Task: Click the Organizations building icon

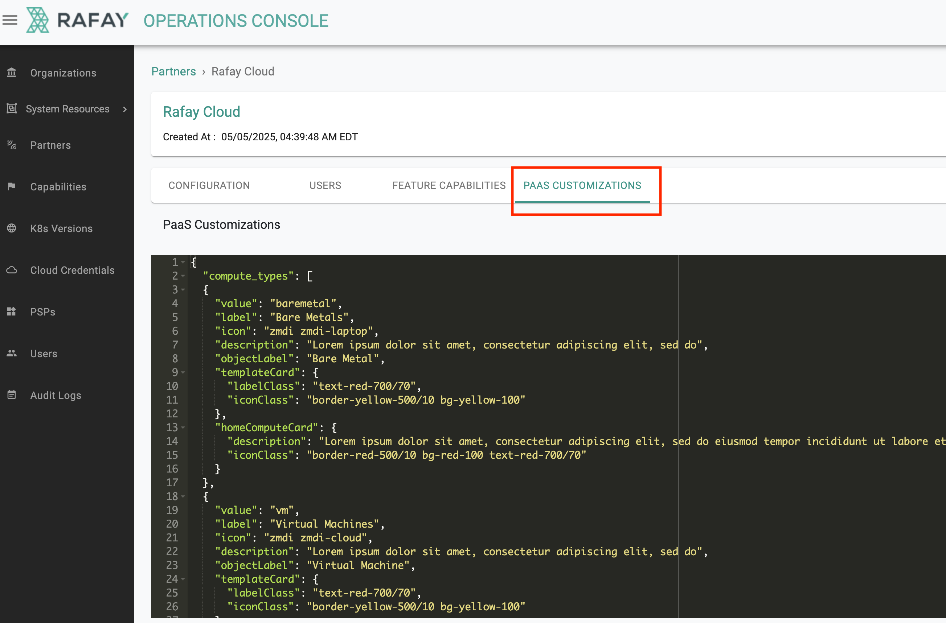Action: point(12,72)
